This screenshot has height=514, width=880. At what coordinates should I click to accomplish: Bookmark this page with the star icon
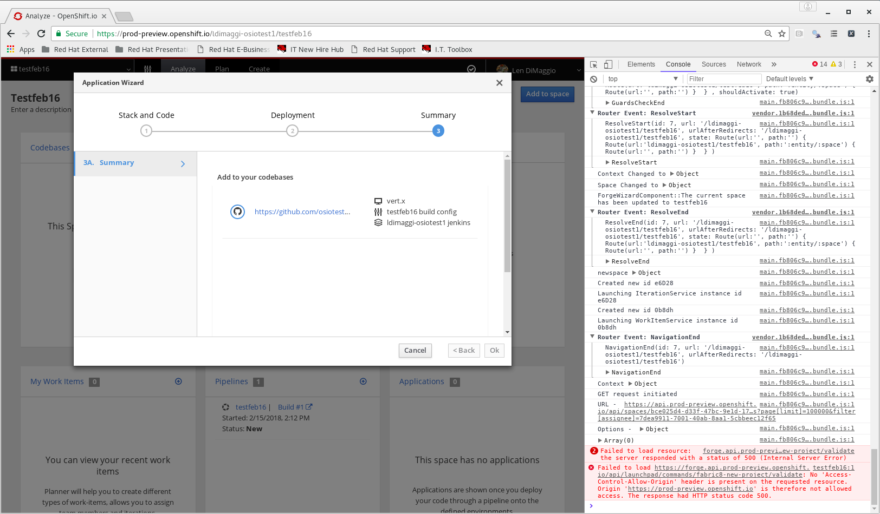click(781, 34)
